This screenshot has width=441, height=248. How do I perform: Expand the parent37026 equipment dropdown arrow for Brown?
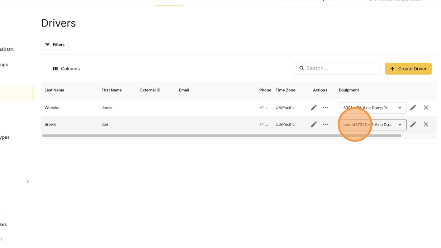click(x=400, y=125)
